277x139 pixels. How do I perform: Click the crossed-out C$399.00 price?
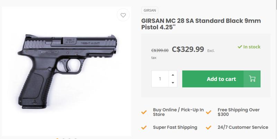[160, 50]
